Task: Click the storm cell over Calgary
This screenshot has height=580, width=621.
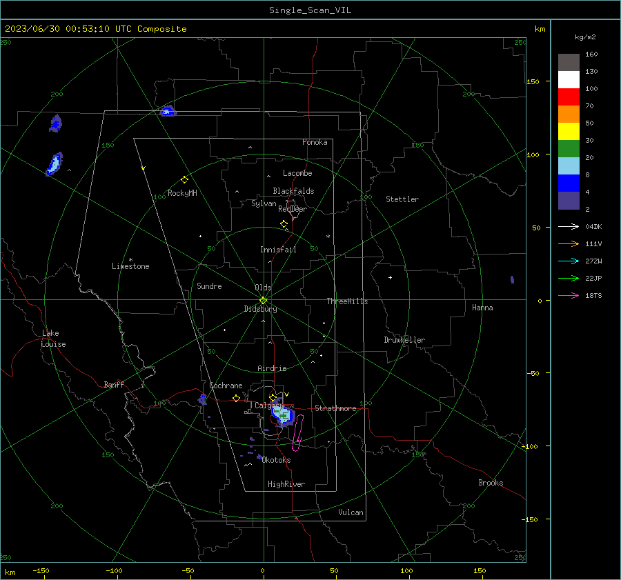Action: pos(282,414)
